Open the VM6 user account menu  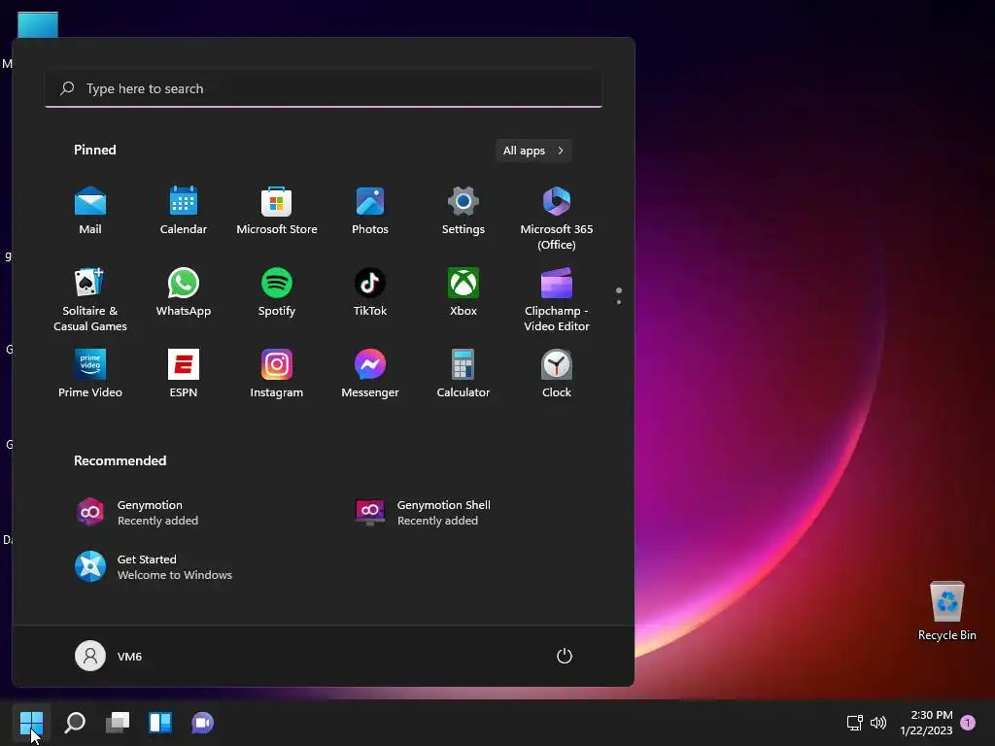[x=109, y=656]
